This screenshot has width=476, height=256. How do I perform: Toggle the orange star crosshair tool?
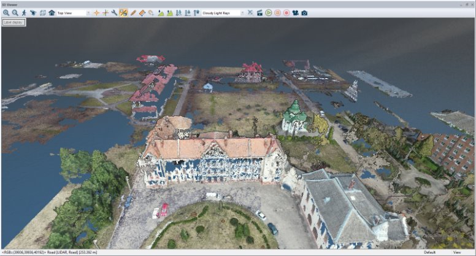coord(96,12)
